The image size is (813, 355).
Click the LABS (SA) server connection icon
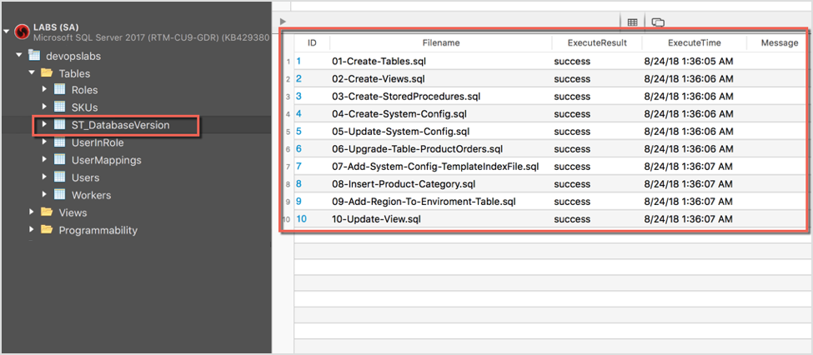(x=23, y=32)
